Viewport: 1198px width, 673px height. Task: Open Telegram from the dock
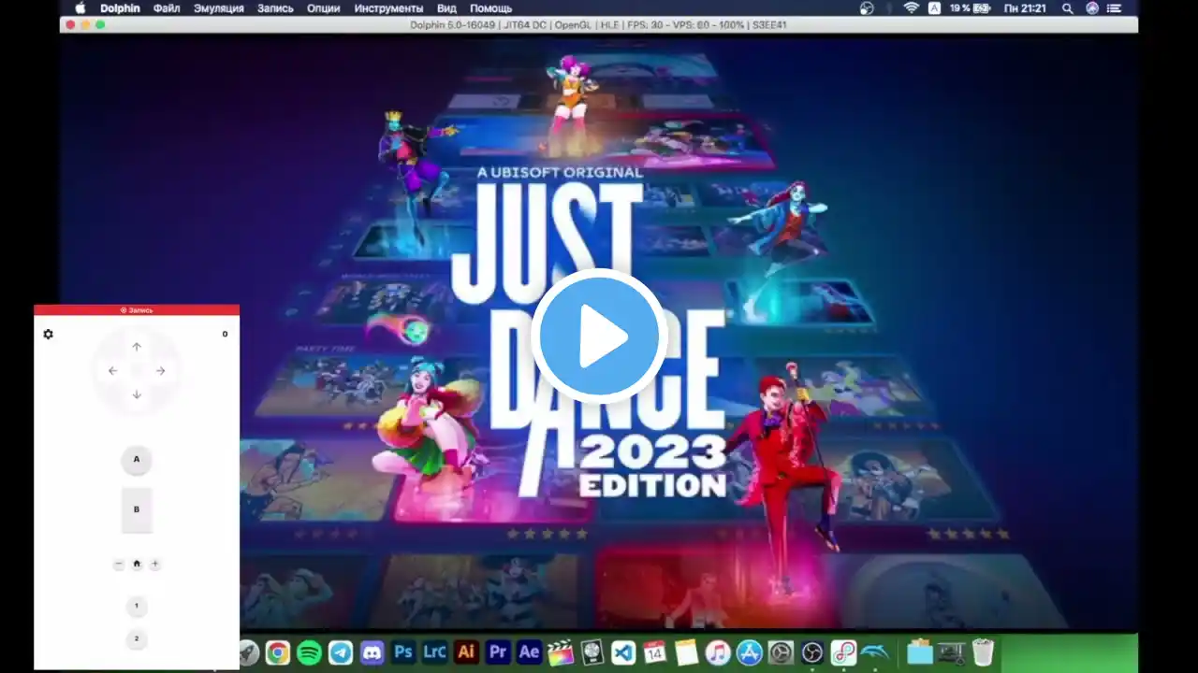coord(341,652)
